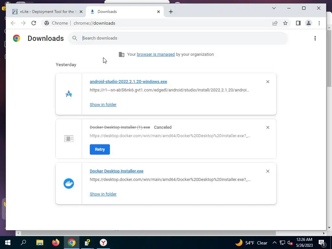Remove android-studio download from list
The width and height of the screenshot is (332, 249).
[x=267, y=82]
